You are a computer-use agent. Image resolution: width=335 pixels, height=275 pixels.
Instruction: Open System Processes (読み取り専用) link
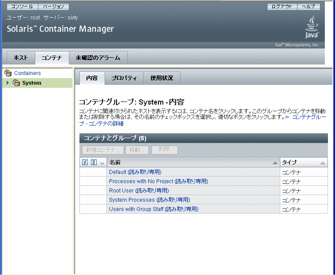click(x=149, y=200)
